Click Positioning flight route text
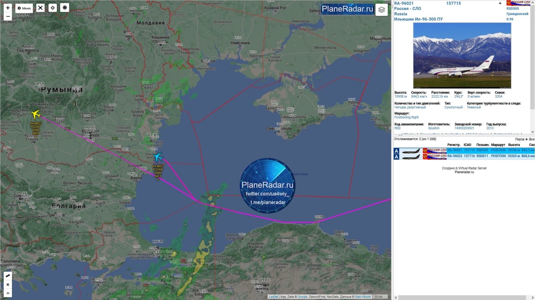Viewport: 535px width, 300px height. 406,117
